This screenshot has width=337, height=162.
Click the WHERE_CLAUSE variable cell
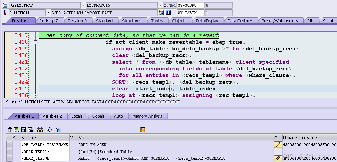point(45,159)
